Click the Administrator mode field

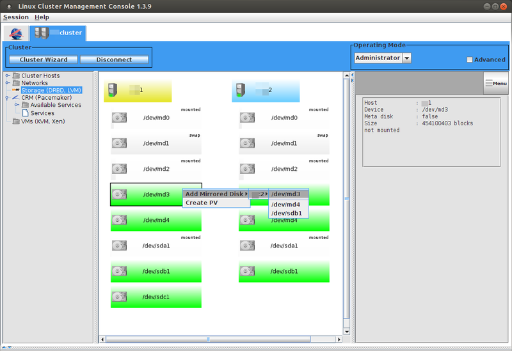point(378,58)
